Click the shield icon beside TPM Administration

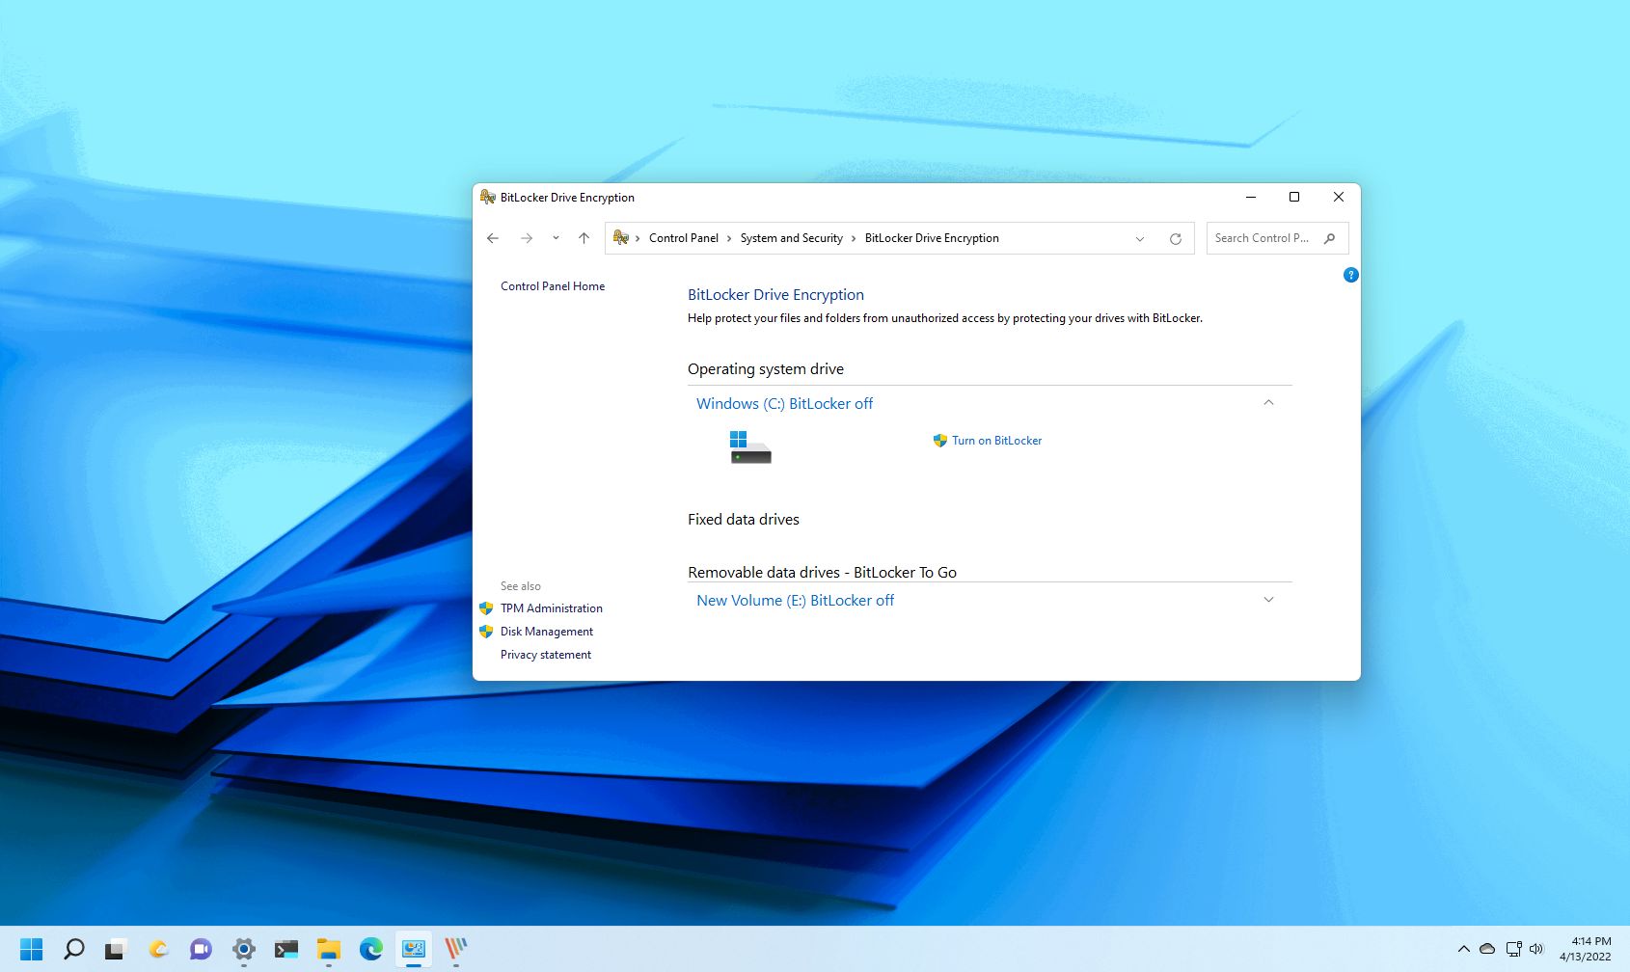[486, 608]
